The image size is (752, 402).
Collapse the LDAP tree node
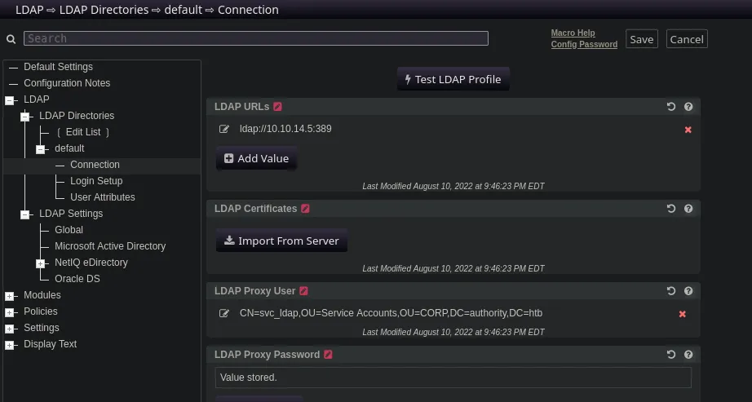pyautogui.click(x=10, y=100)
